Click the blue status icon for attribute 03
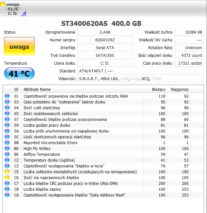 coord(7,102)
